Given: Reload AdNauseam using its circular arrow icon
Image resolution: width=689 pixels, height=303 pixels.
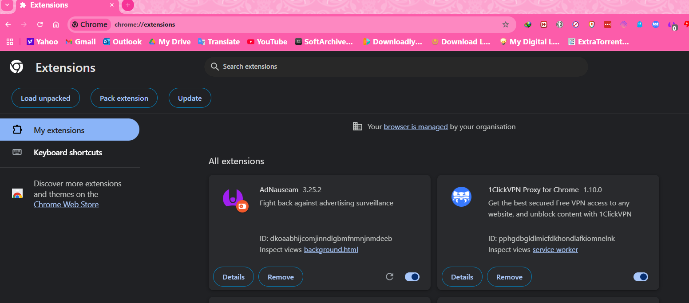Looking at the screenshot, I should click(390, 277).
